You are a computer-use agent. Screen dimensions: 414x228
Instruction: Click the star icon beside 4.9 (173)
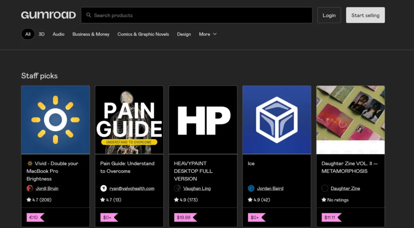tap(176, 200)
